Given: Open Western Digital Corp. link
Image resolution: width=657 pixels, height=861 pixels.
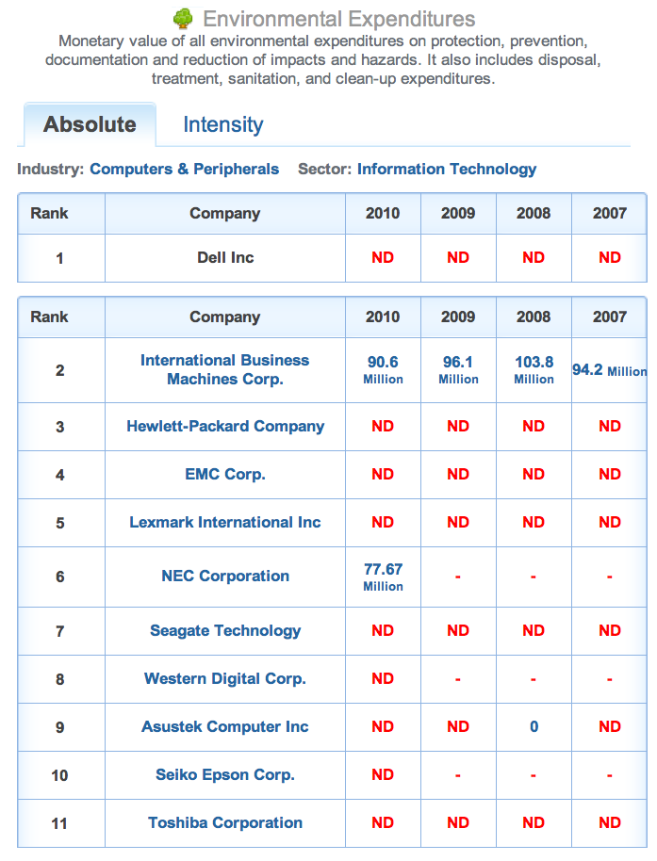Looking at the screenshot, I should [225, 678].
